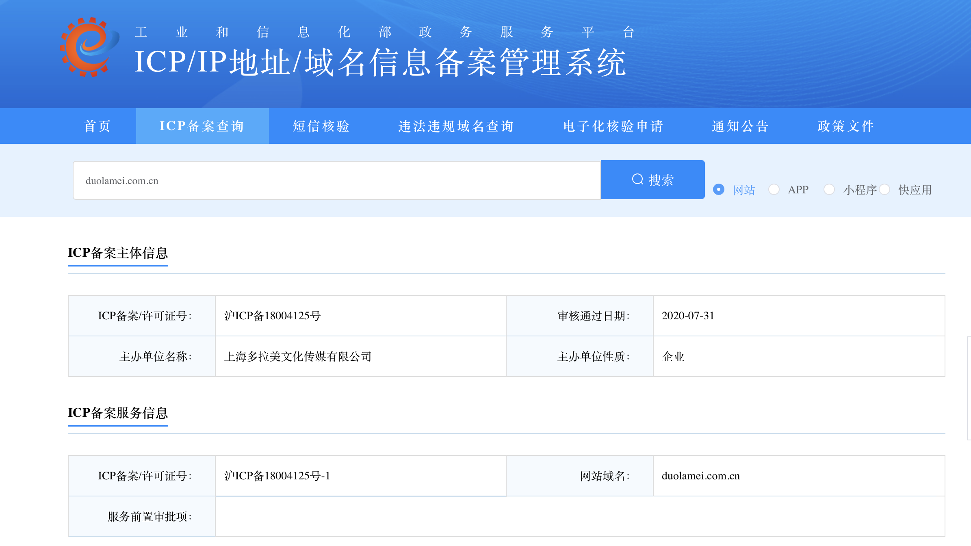
Task: Open 违法违规域名查询 menu item
Action: click(x=456, y=126)
